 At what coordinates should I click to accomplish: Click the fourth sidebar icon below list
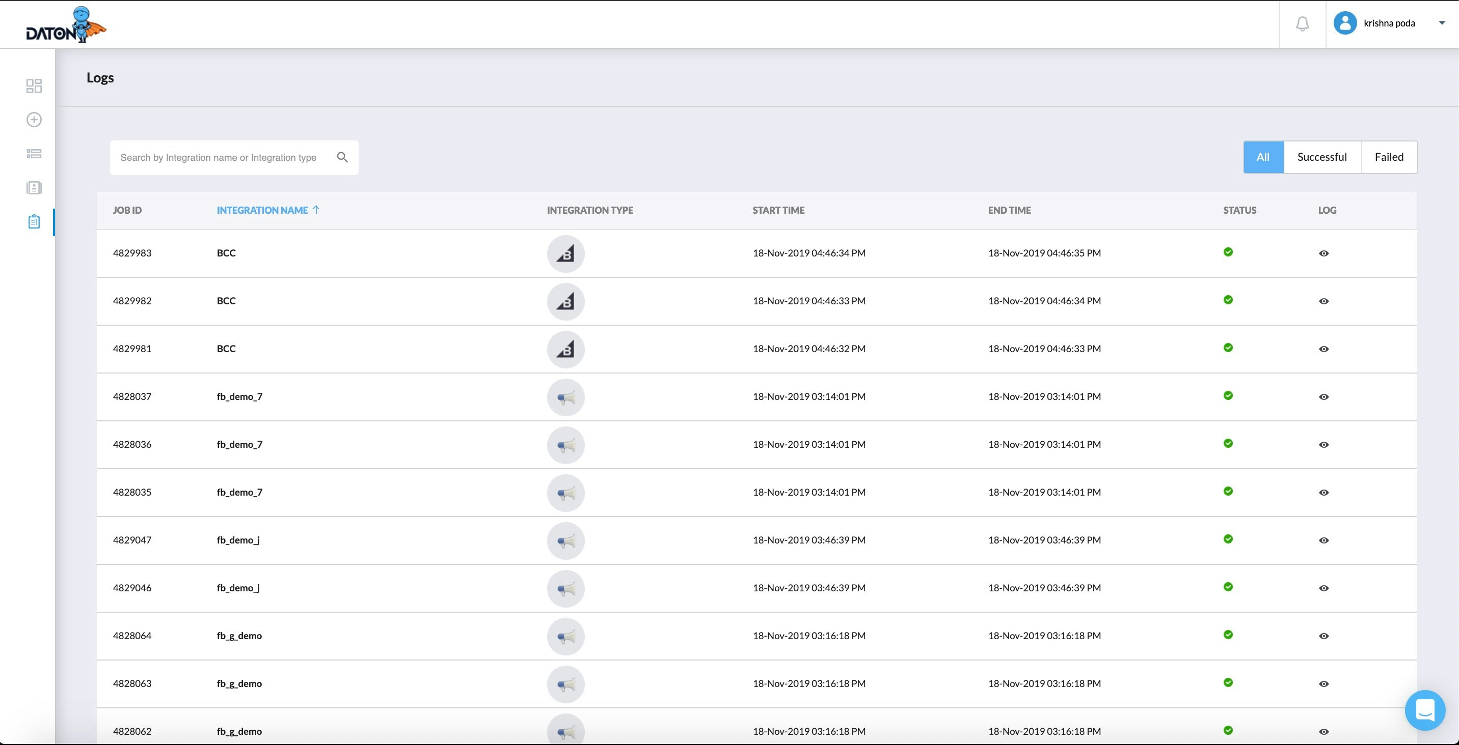coord(34,188)
